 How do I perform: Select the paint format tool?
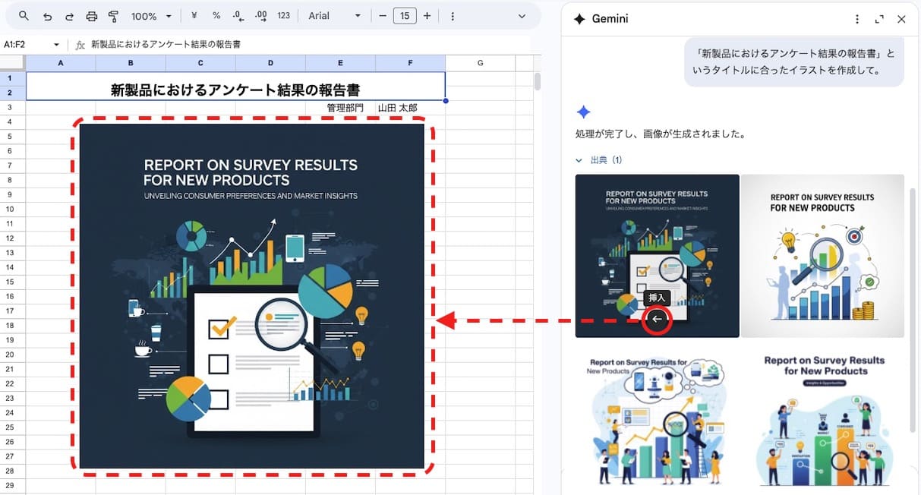114,16
